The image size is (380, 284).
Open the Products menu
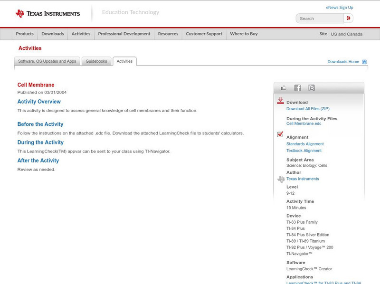pos(25,34)
